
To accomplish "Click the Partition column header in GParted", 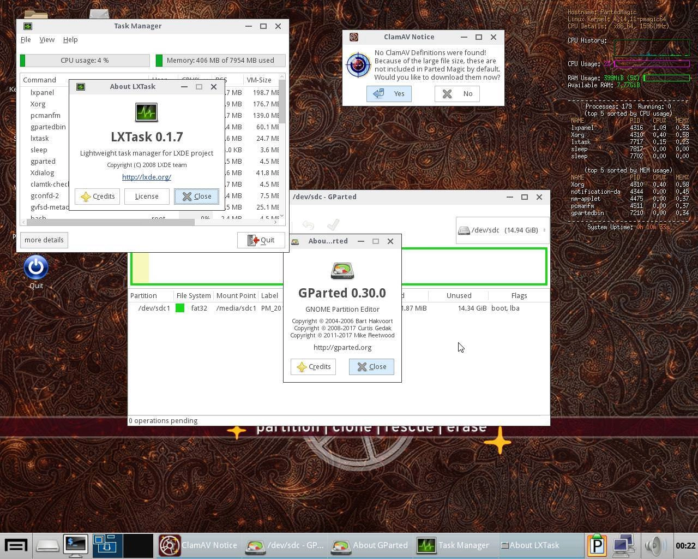I will coord(151,296).
